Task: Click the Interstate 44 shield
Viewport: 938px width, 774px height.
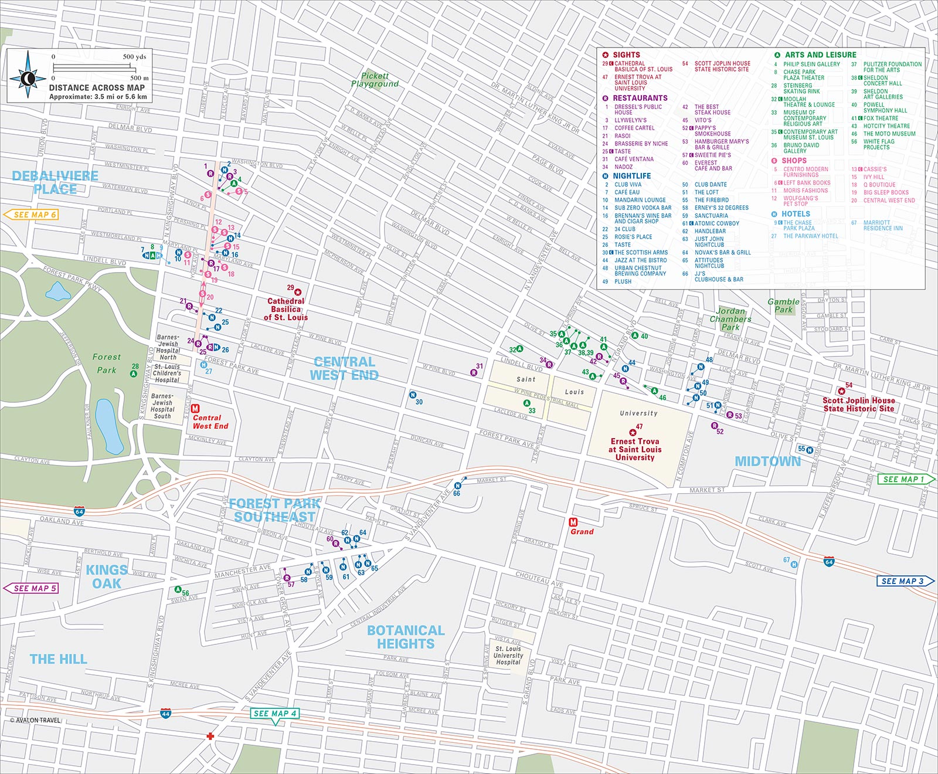Action: (x=165, y=714)
